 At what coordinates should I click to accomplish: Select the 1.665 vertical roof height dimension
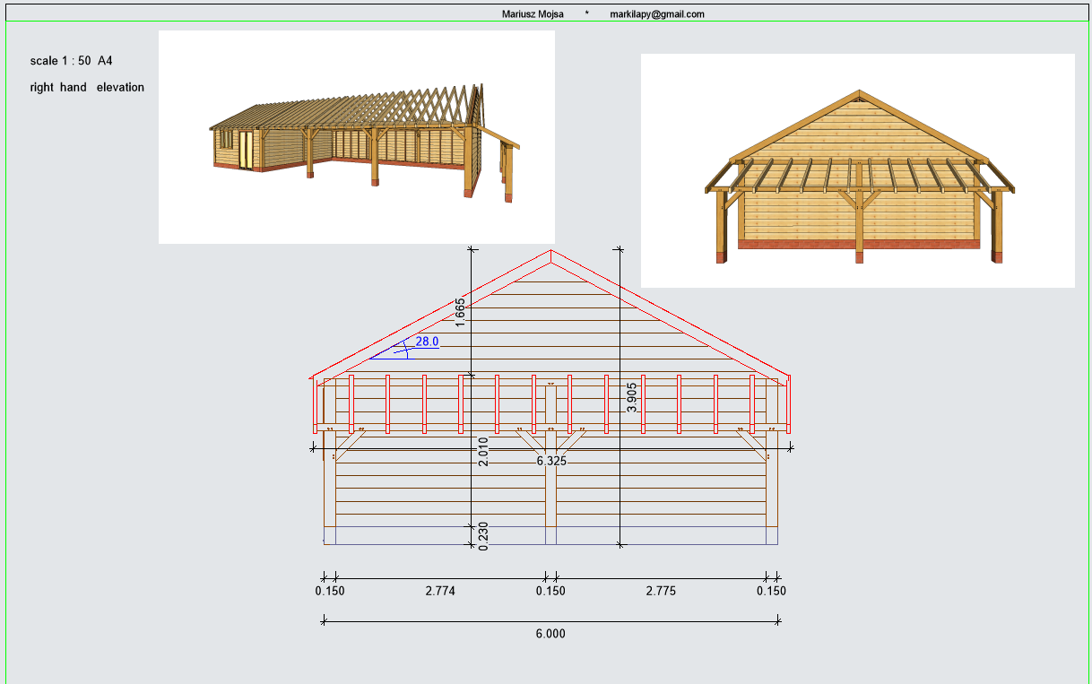click(x=460, y=312)
